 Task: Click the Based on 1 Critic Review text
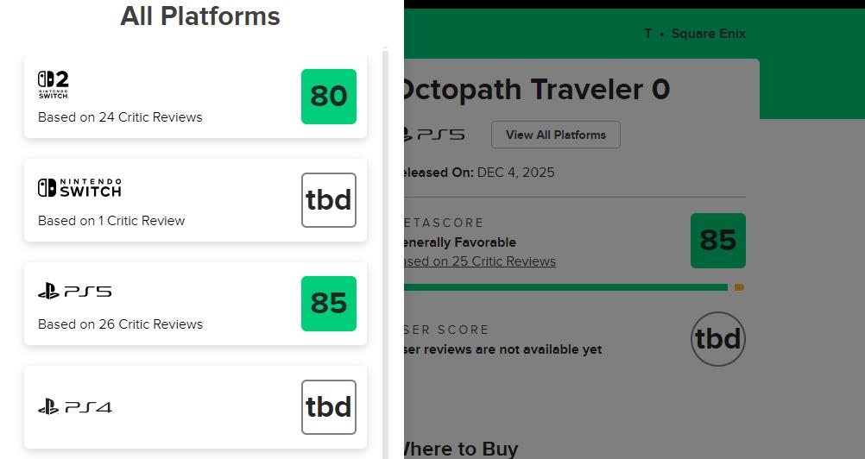[111, 221]
